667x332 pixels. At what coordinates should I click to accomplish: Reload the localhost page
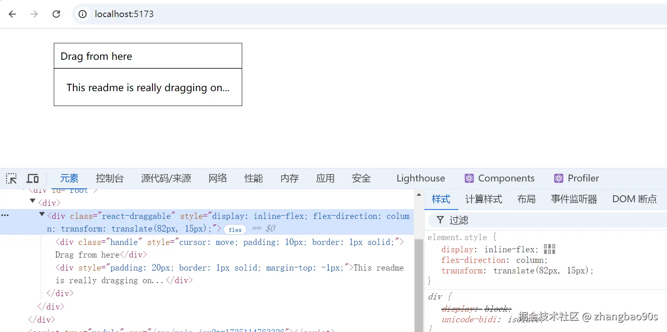point(56,14)
